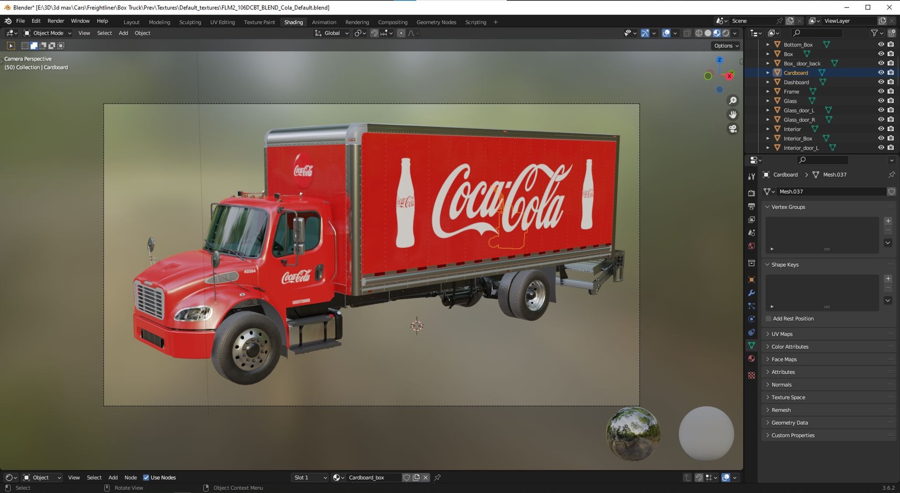Disable Glass object in renders
Image resolution: width=900 pixels, height=493 pixels.
tap(891, 101)
